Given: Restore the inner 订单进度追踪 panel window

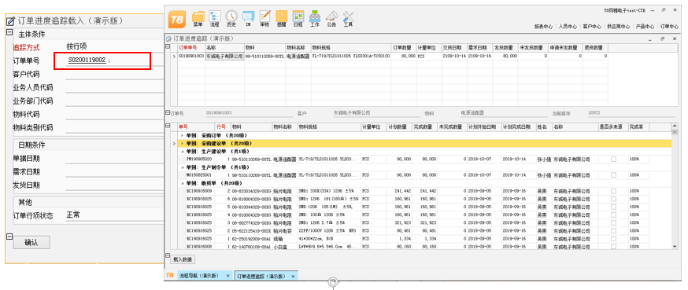Looking at the screenshot, I should pyautogui.click(x=663, y=39).
